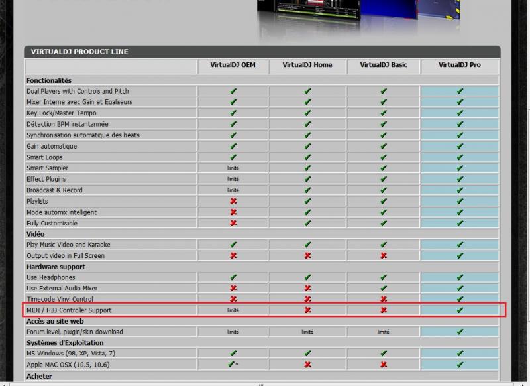
Task: Click the green check for Smart Sampler under Home
Action: [307, 168]
